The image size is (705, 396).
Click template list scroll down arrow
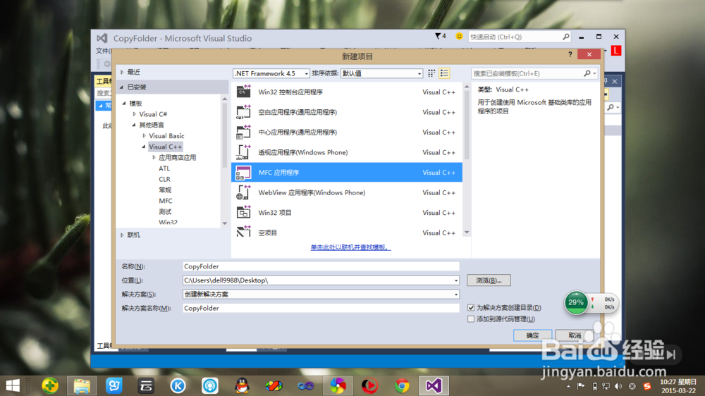[x=467, y=233]
